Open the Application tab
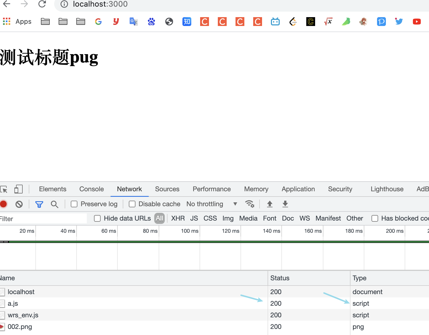 coord(298,189)
